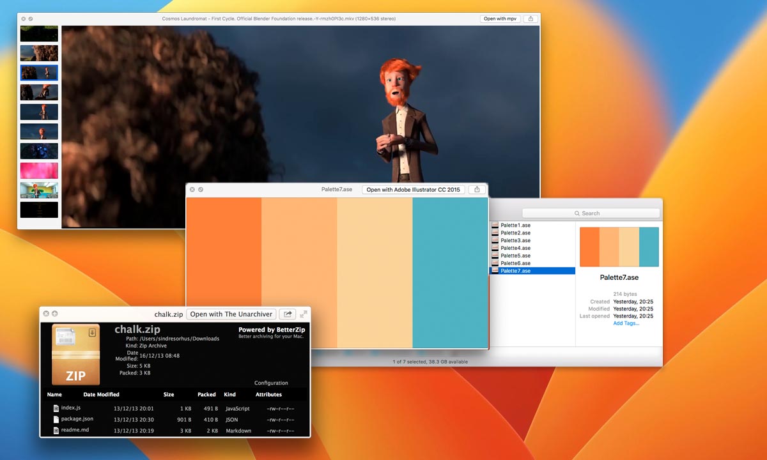Click the Palette7.ase preview image in Finder
Viewport: 767px width, 460px height.
[619, 247]
